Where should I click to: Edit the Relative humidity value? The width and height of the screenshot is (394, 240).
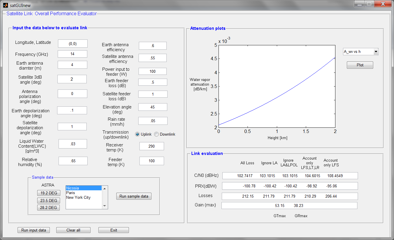pos(73,161)
